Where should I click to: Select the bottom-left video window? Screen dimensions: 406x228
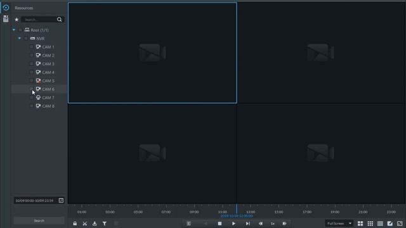[x=152, y=153]
